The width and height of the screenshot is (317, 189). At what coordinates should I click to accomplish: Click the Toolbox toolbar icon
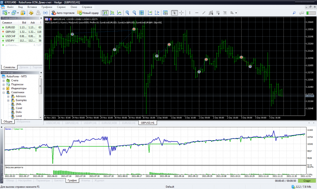(38, 13)
